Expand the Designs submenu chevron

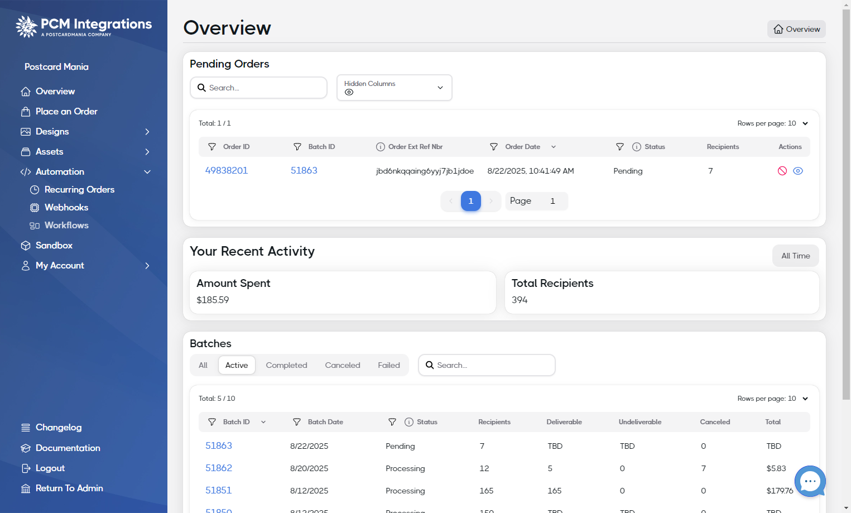147,132
